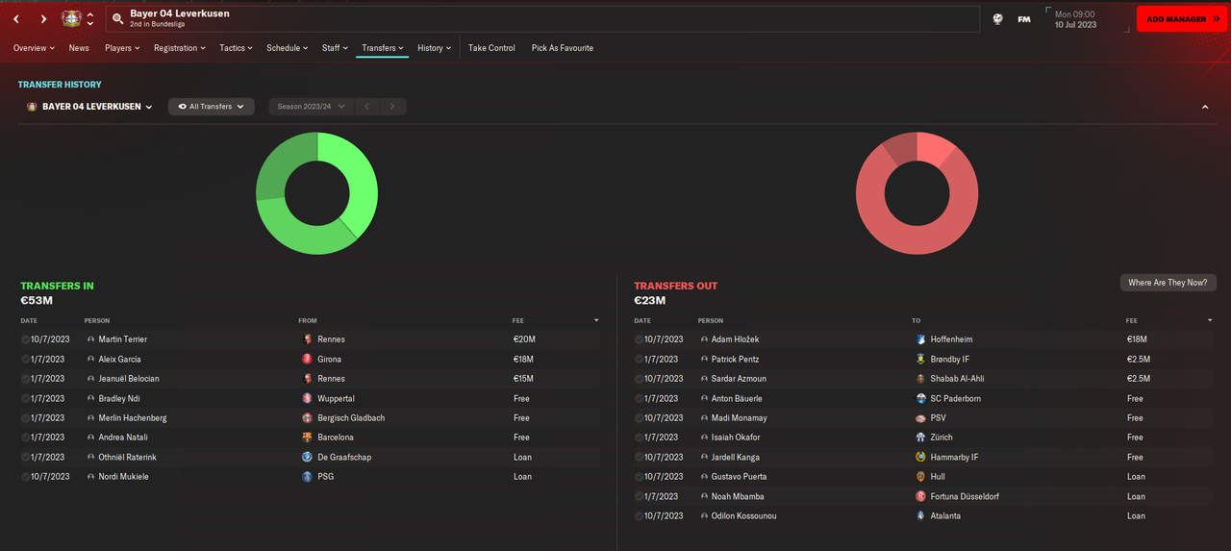Expand the club switcher arrows beside crest
This screenshot has height=551, width=1231.
coord(90,19)
